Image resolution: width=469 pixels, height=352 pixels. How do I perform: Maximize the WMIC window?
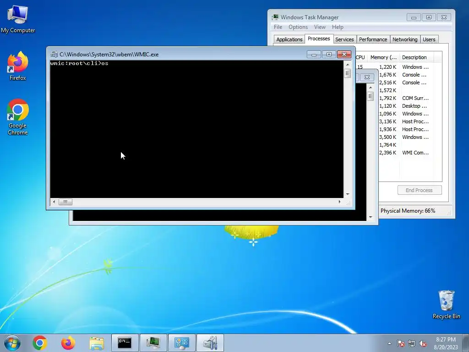pyautogui.click(x=329, y=54)
